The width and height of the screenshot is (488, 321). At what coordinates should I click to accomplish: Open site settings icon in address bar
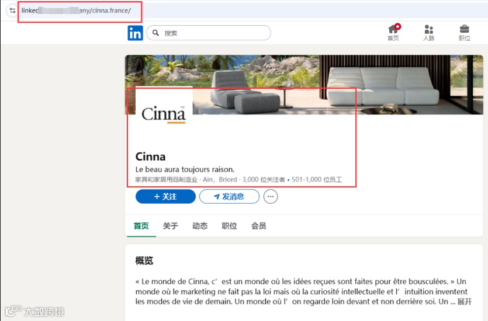[12, 11]
